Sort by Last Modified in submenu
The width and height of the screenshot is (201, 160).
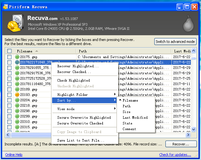pyautogui.click(x=136, y=117)
